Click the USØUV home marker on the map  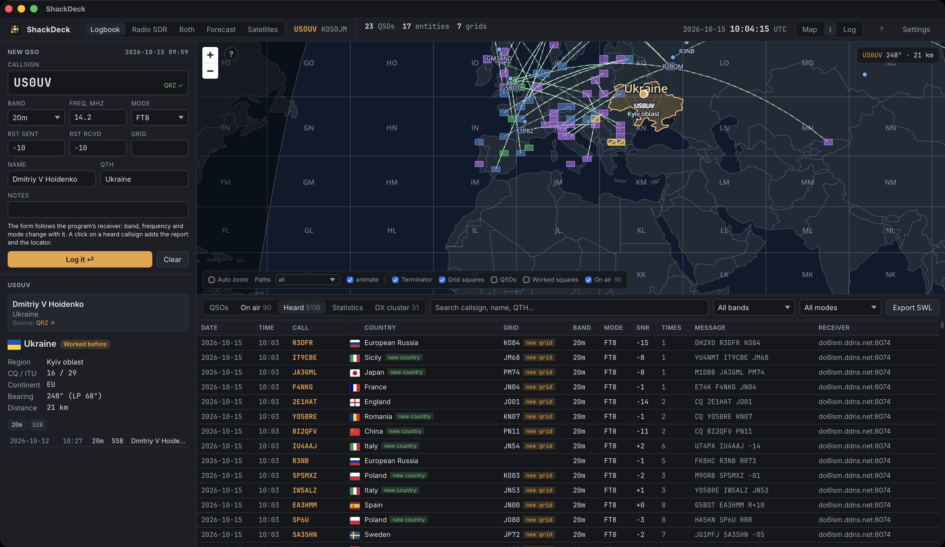643,94
